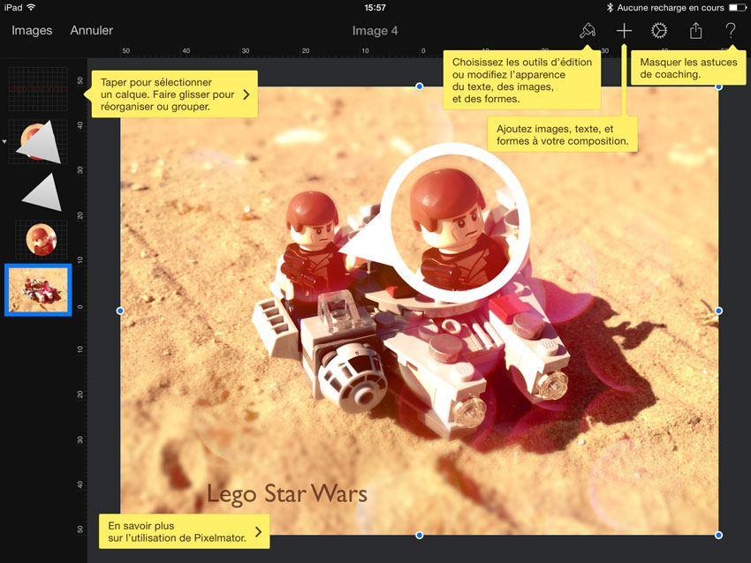This screenshot has height=563, width=751.
Task: Open the gear settings menu
Action: point(659,31)
